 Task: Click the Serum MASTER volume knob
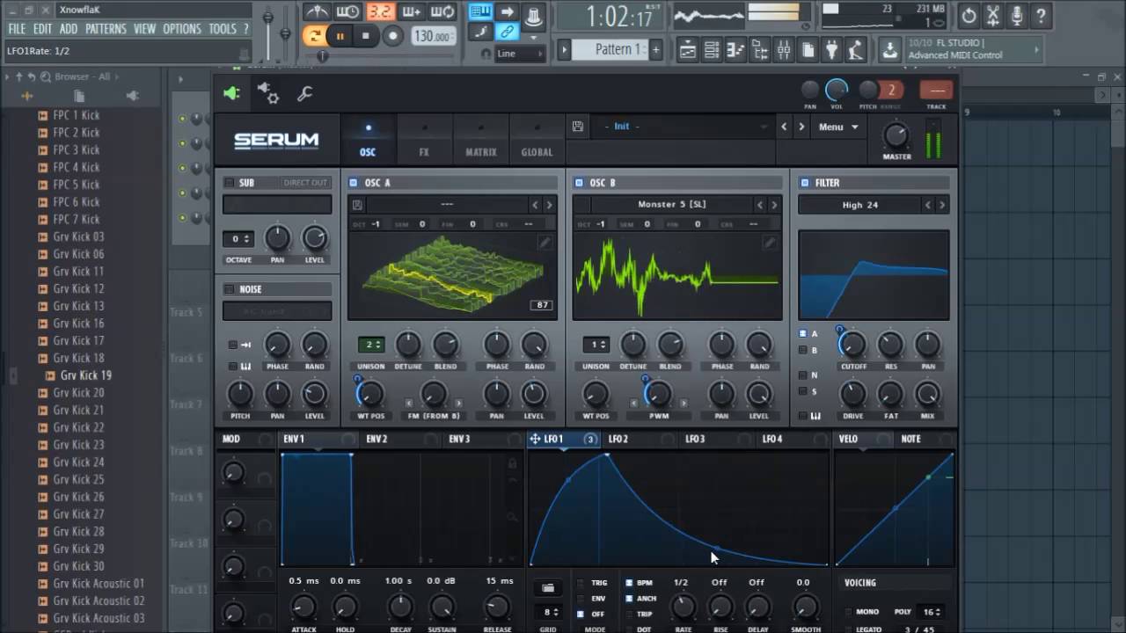(x=896, y=136)
